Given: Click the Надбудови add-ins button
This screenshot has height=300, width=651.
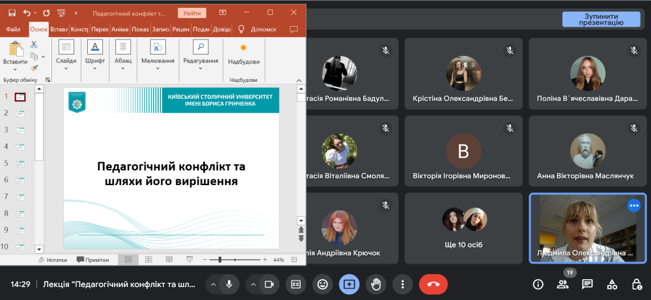Looking at the screenshot, I should (x=243, y=55).
